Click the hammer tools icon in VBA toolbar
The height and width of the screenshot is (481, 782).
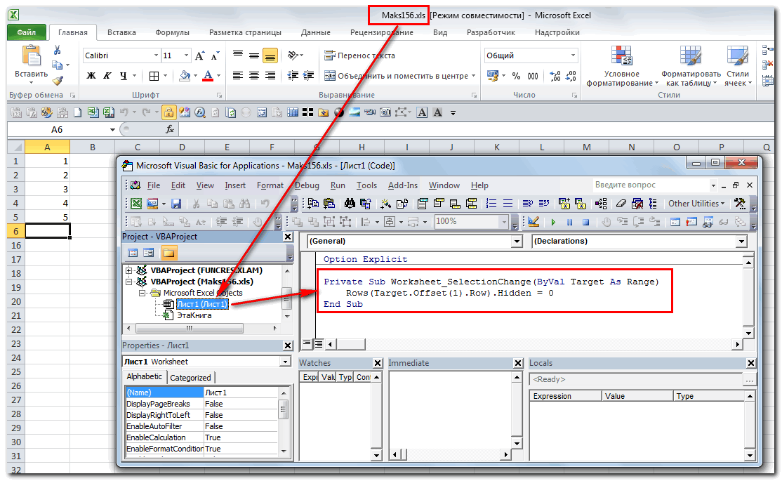740,204
